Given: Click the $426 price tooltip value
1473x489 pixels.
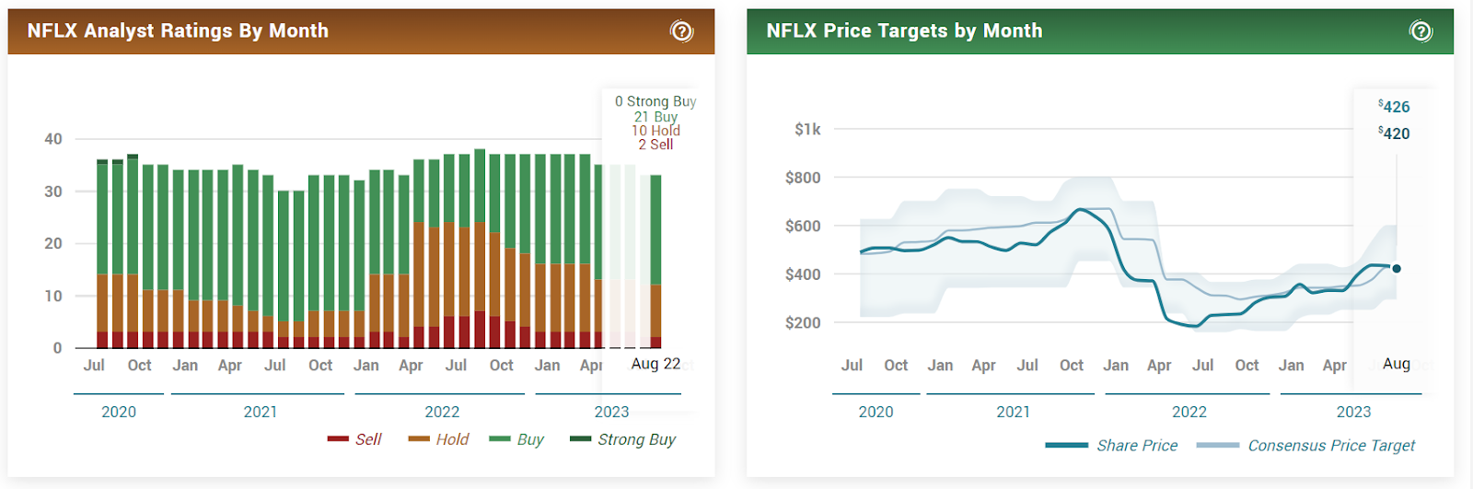Looking at the screenshot, I should (1394, 107).
